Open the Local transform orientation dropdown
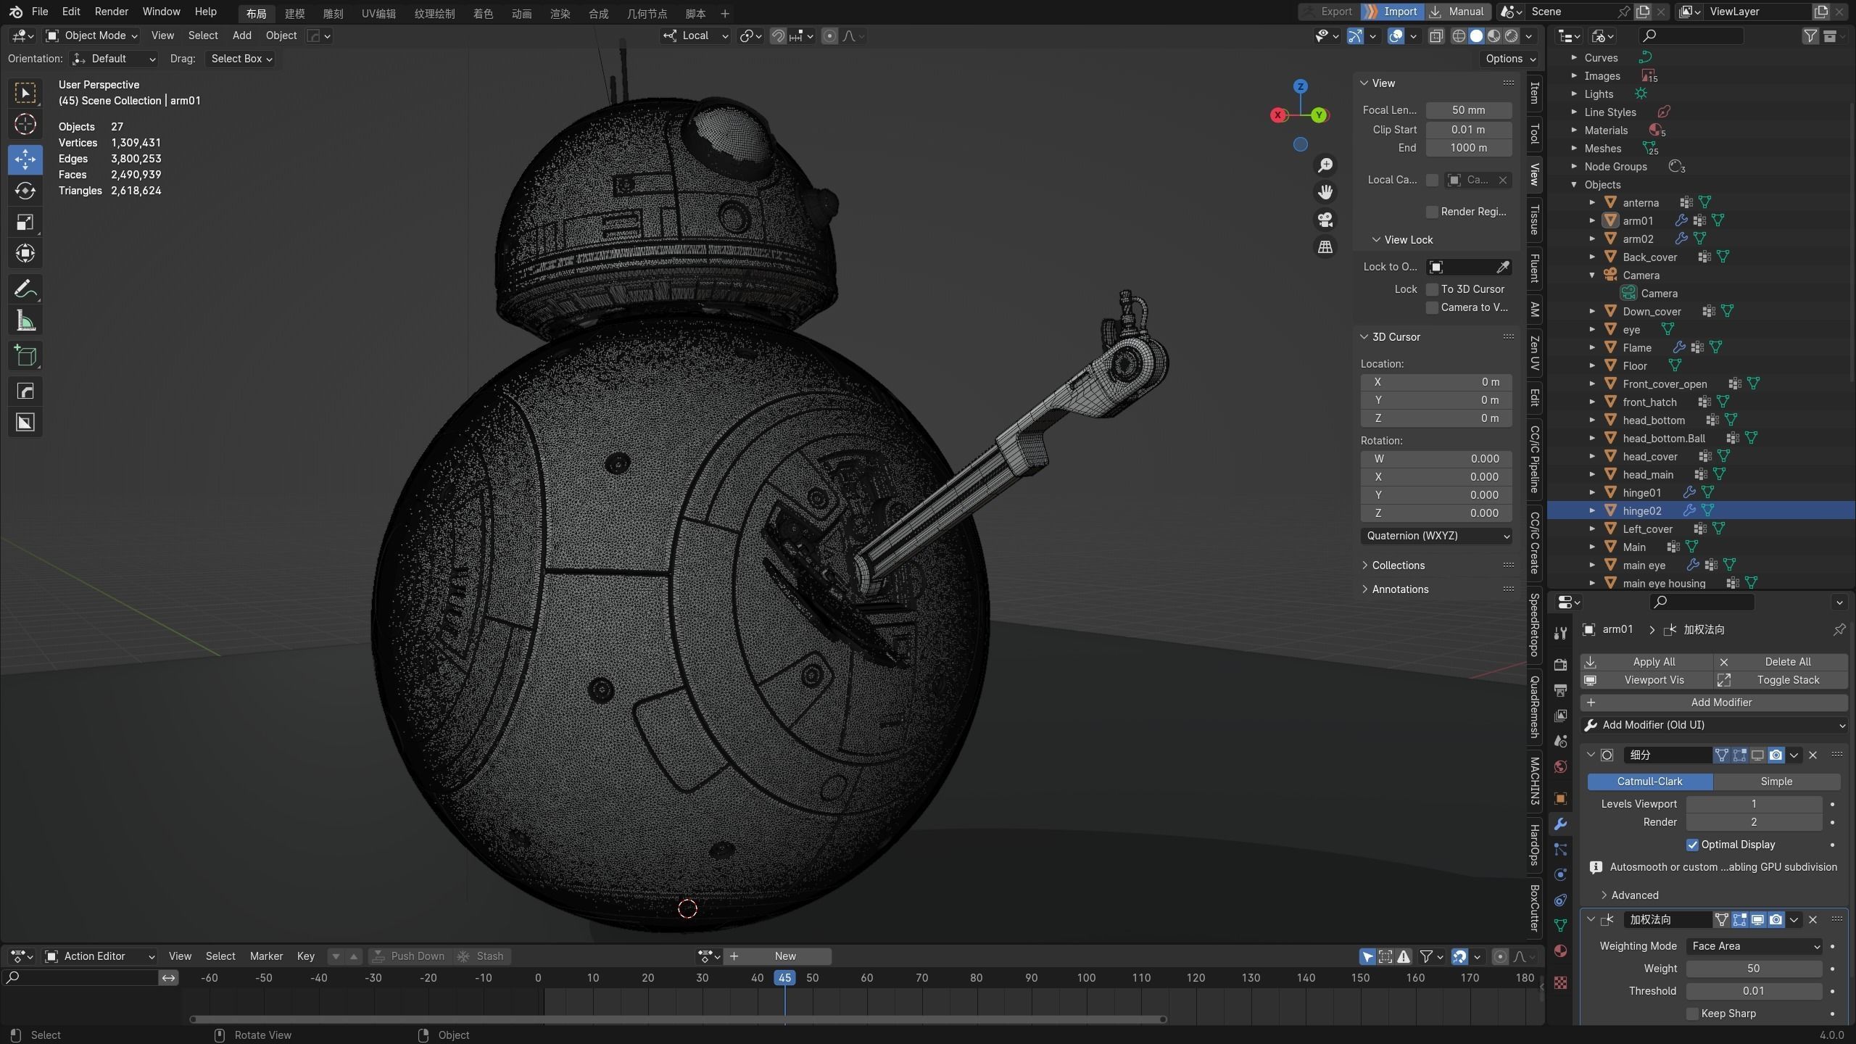The image size is (1856, 1044). [695, 36]
